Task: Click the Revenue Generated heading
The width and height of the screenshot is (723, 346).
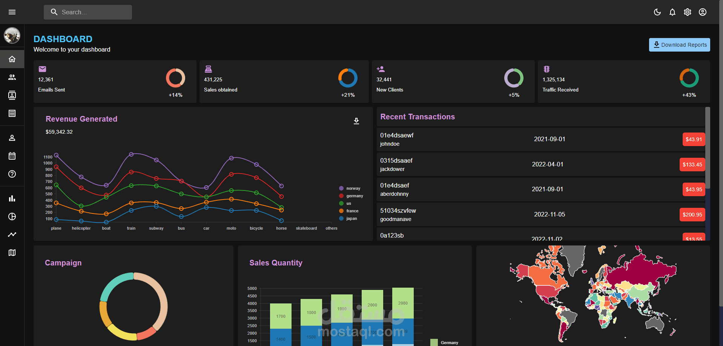Action: pyautogui.click(x=81, y=119)
